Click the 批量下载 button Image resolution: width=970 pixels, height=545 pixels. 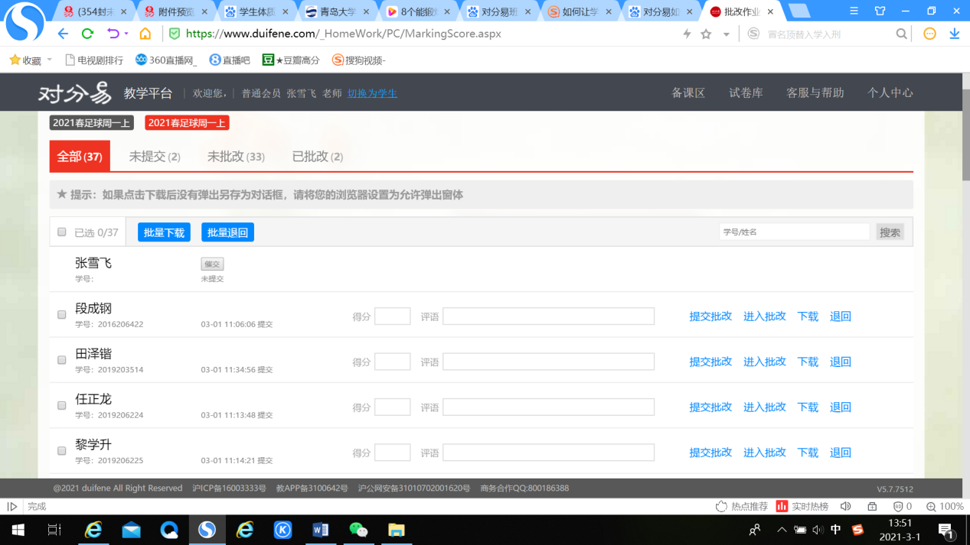[x=163, y=232]
